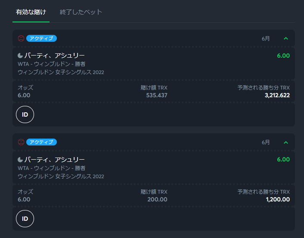This screenshot has width=304, height=238.
Task: Click the second アクティブ status badge
Action: pos(41,142)
